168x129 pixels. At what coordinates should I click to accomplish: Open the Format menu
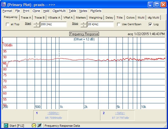[7, 11]
